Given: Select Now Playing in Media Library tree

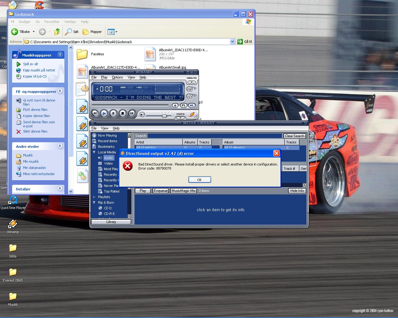Looking at the screenshot, I should click(107, 135).
